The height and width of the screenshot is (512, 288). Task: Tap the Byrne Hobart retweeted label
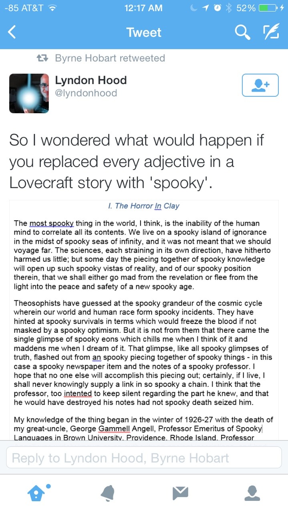click(x=110, y=58)
